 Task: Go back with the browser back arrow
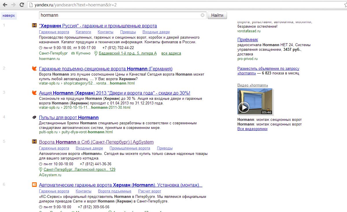pyautogui.click(x=5, y=5)
